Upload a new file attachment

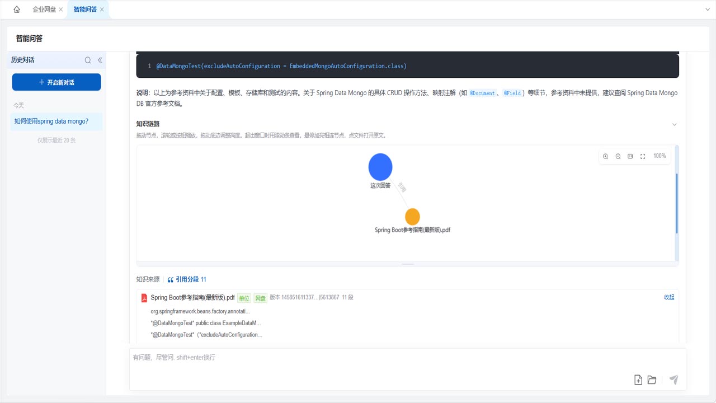tap(638, 379)
